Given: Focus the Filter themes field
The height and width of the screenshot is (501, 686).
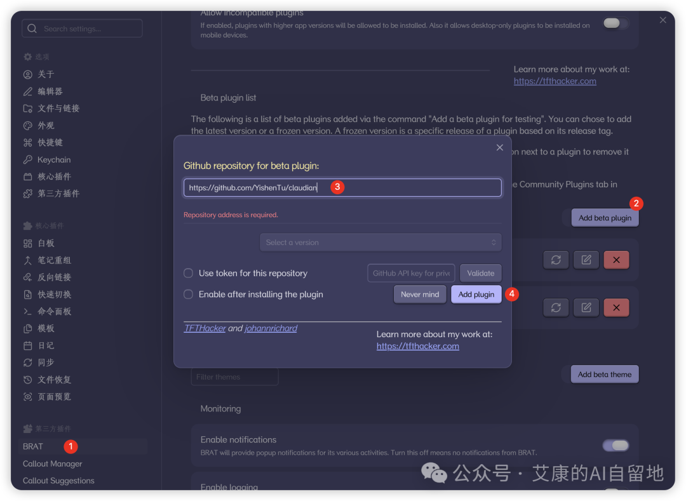Looking at the screenshot, I should coord(234,377).
